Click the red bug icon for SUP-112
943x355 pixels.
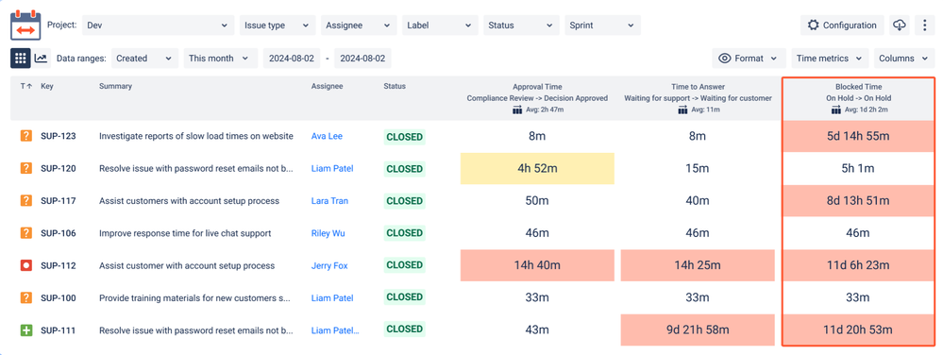(25, 265)
